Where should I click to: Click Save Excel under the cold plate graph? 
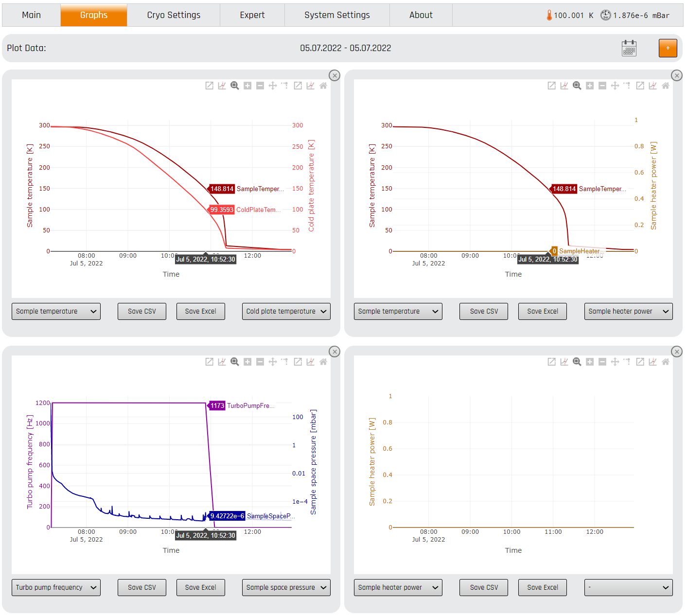[x=200, y=312]
